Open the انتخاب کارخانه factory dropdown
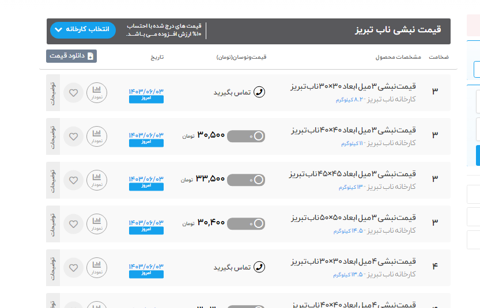The width and height of the screenshot is (480, 308). coord(83,30)
